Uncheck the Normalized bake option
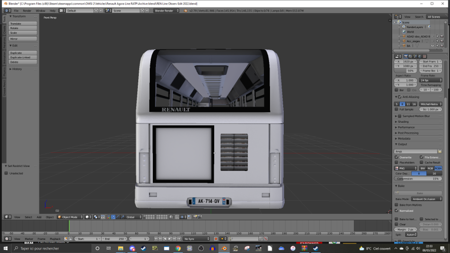 click(x=397, y=211)
